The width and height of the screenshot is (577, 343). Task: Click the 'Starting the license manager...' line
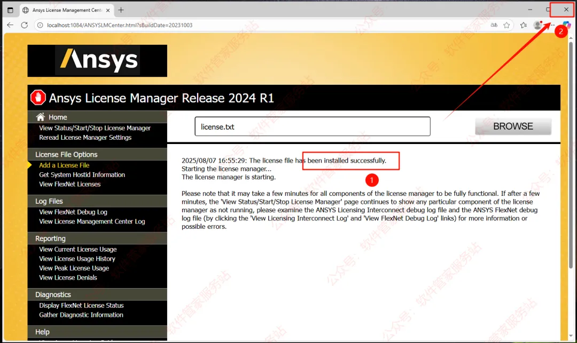227,169
